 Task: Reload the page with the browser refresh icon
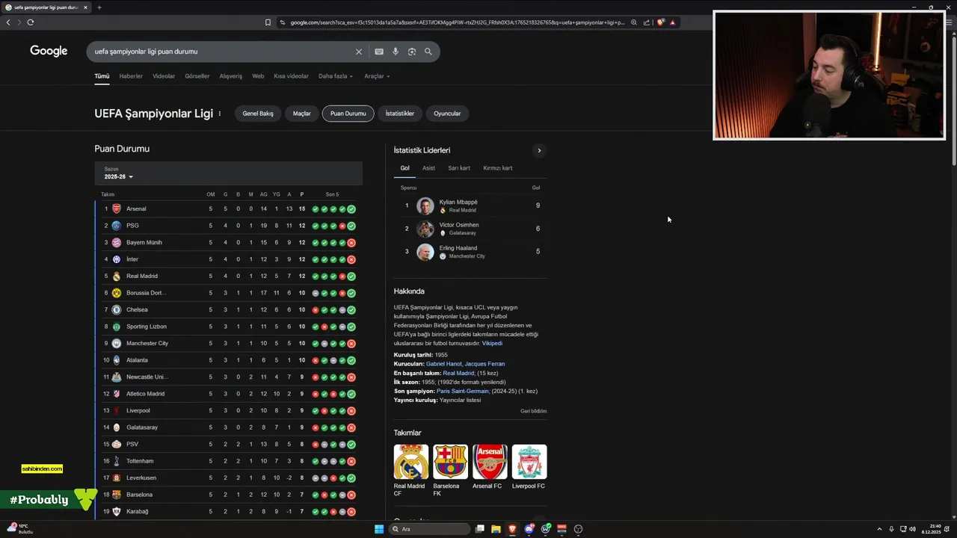click(x=31, y=22)
